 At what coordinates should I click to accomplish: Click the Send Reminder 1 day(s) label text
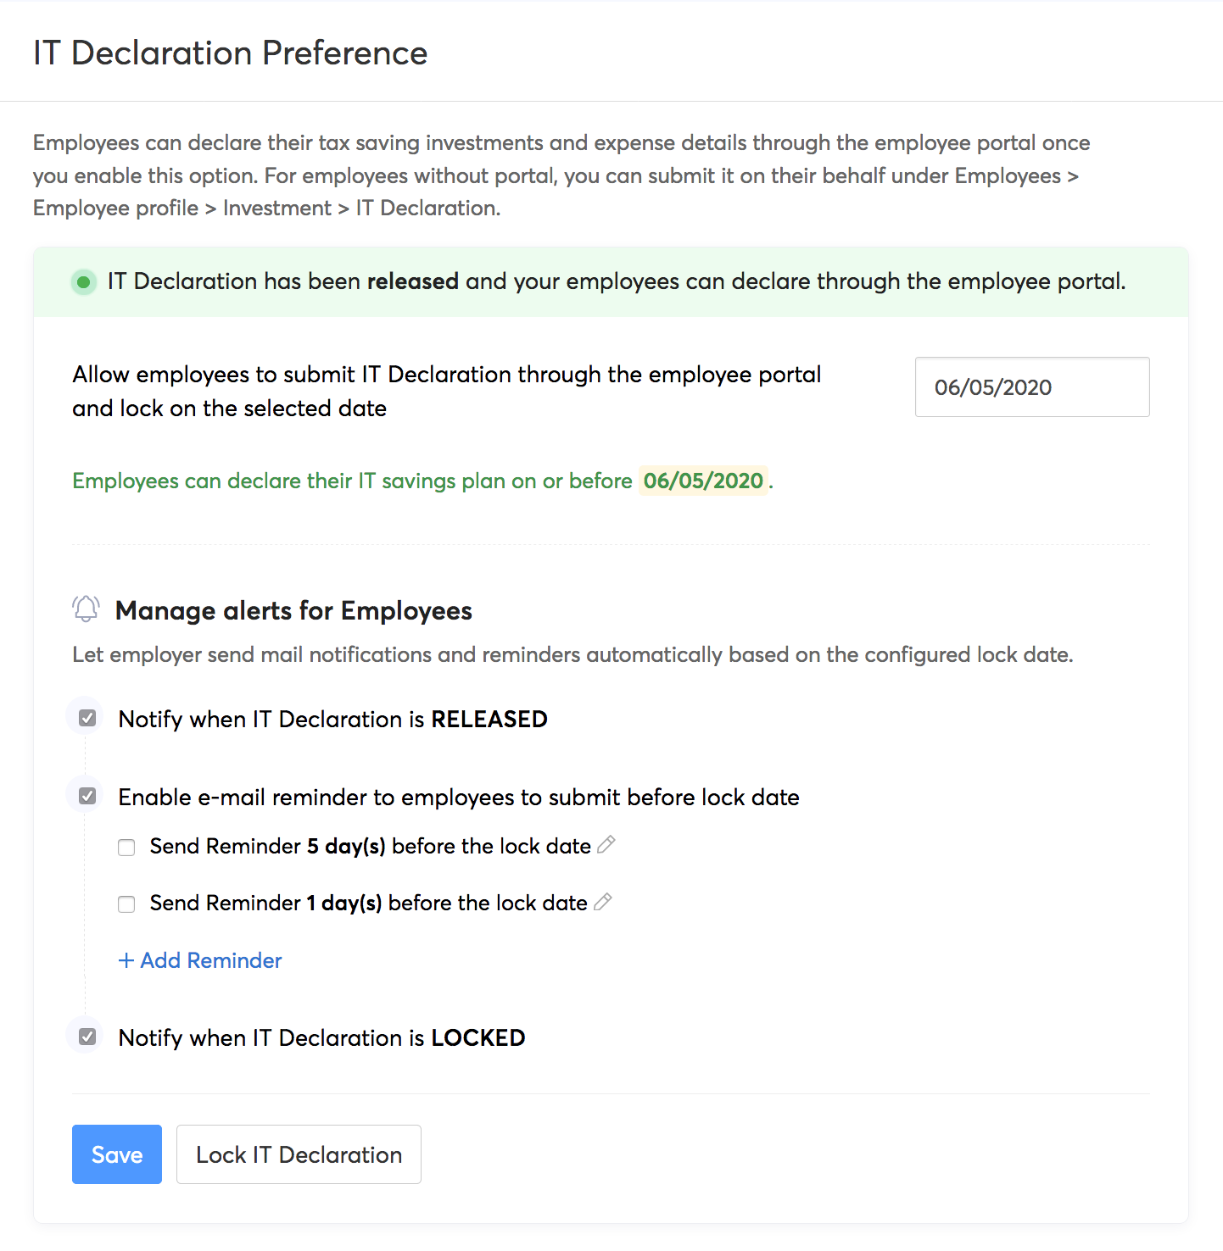click(368, 903)
